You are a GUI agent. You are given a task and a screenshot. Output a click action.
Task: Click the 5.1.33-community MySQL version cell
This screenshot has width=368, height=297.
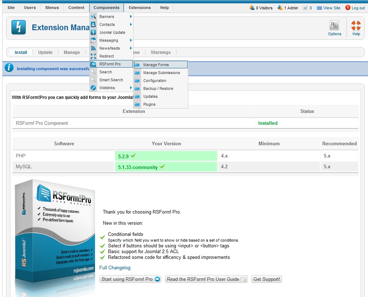[166, 167]
